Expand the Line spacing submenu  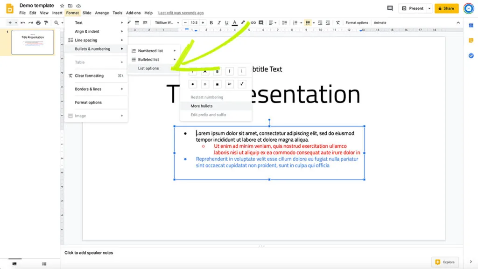point(96,40)
